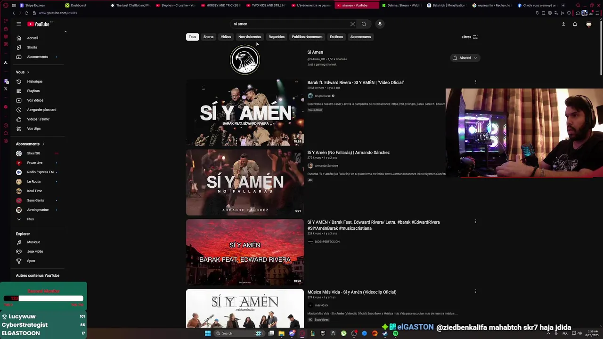Image resolution: width=603 pixels, height=339 pixels.
Task: Open options menu for Barak ft. Edward Rivera video
Action: 476,82
